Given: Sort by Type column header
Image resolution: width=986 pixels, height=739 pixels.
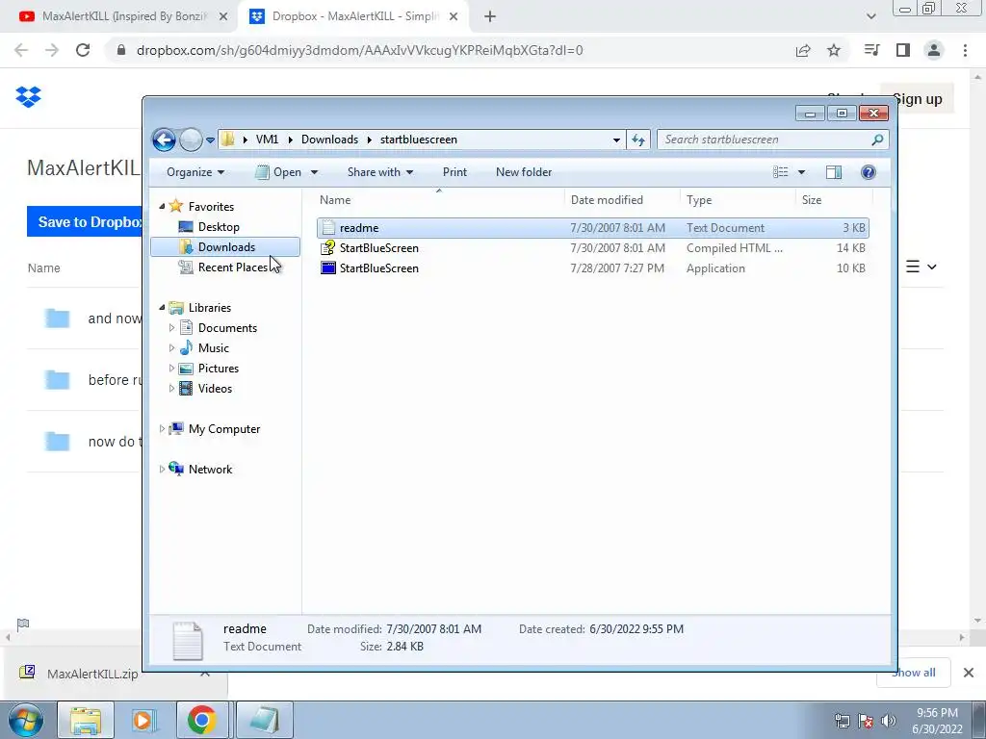Looking at the screenshot, I should [x=738, y=200].
